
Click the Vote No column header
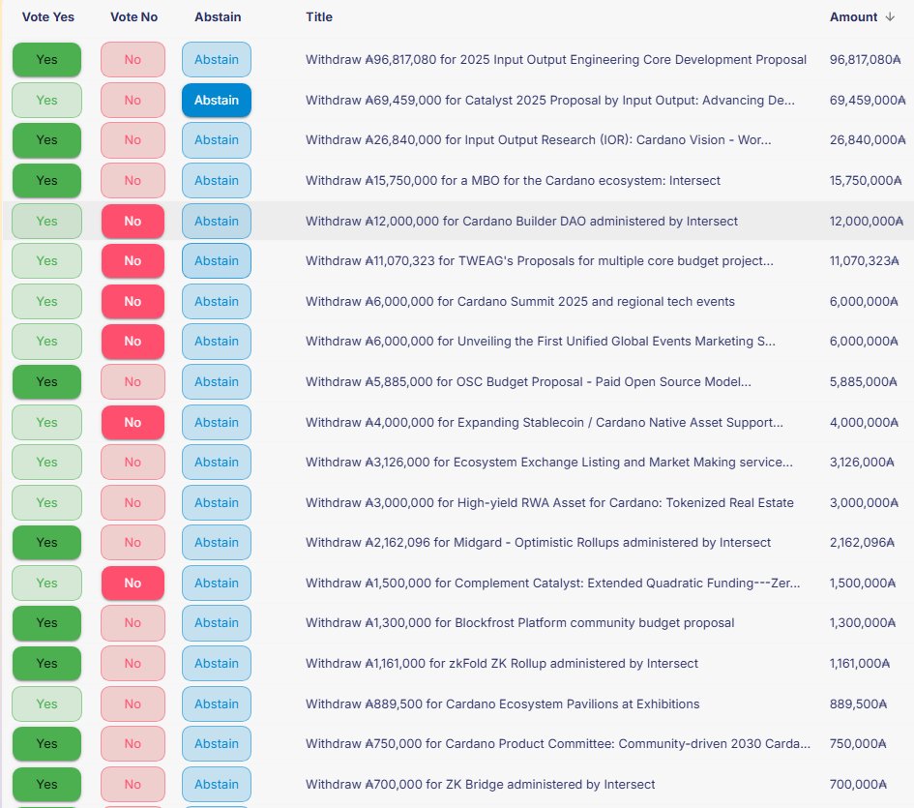click(134, 16)
